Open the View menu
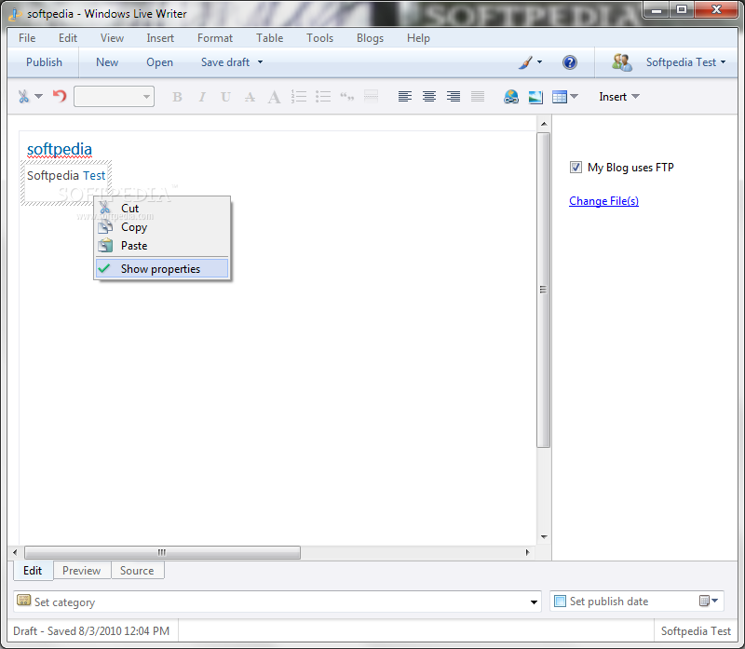Viewport: 745px width, 649px height. (x=112, y=38)
